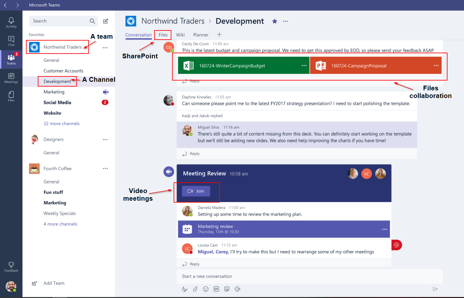Toggle the favorite star for Development
Image resolution: width=464 pixels, height=298 pixels.
[275, 21]
